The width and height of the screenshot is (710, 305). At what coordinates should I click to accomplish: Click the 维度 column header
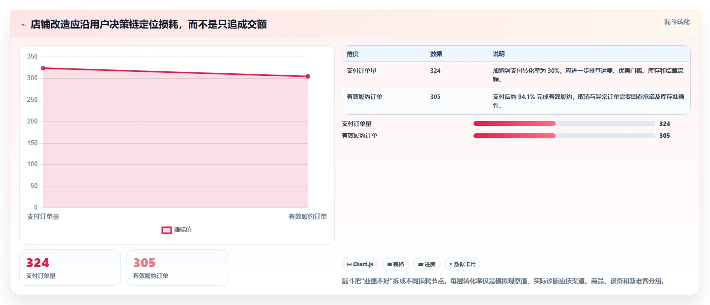pos(353,54)
